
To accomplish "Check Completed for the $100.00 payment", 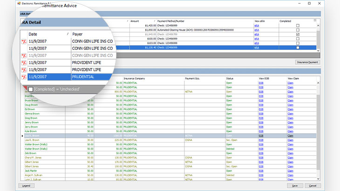I will 298,39.
